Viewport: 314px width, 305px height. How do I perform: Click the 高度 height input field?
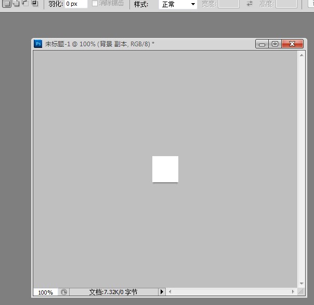(x=286, y=4)
